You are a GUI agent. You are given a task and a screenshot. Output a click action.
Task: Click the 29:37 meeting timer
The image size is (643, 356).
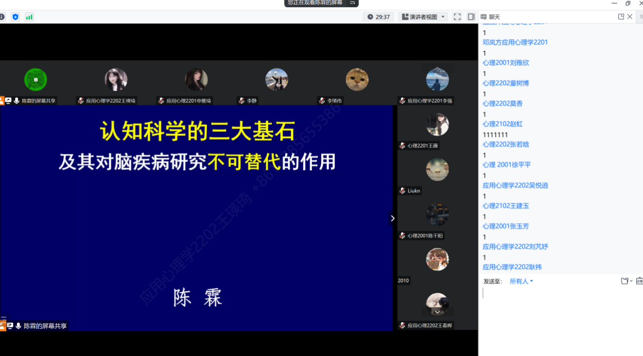tap(378, 17)
